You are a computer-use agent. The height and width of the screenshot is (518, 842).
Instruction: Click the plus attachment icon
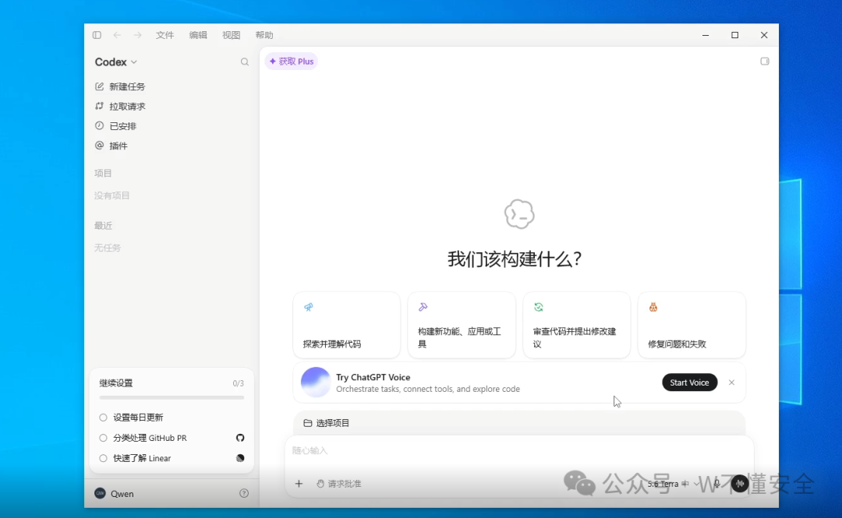299,484
